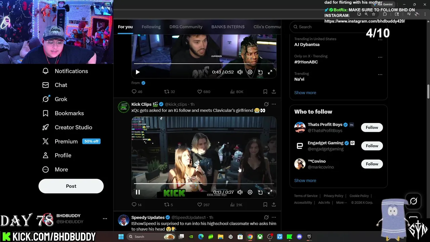Open more options for #911onABC trend

[380, 57]
